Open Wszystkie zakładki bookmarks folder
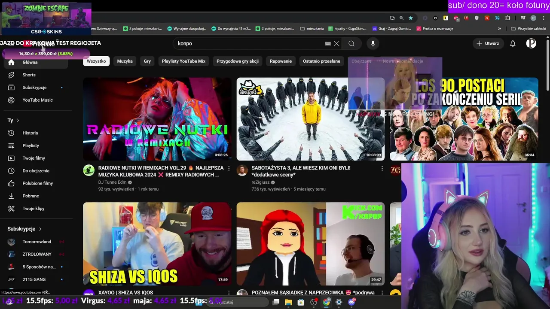This screenshot has height=309, width=550. click(528, 29)
